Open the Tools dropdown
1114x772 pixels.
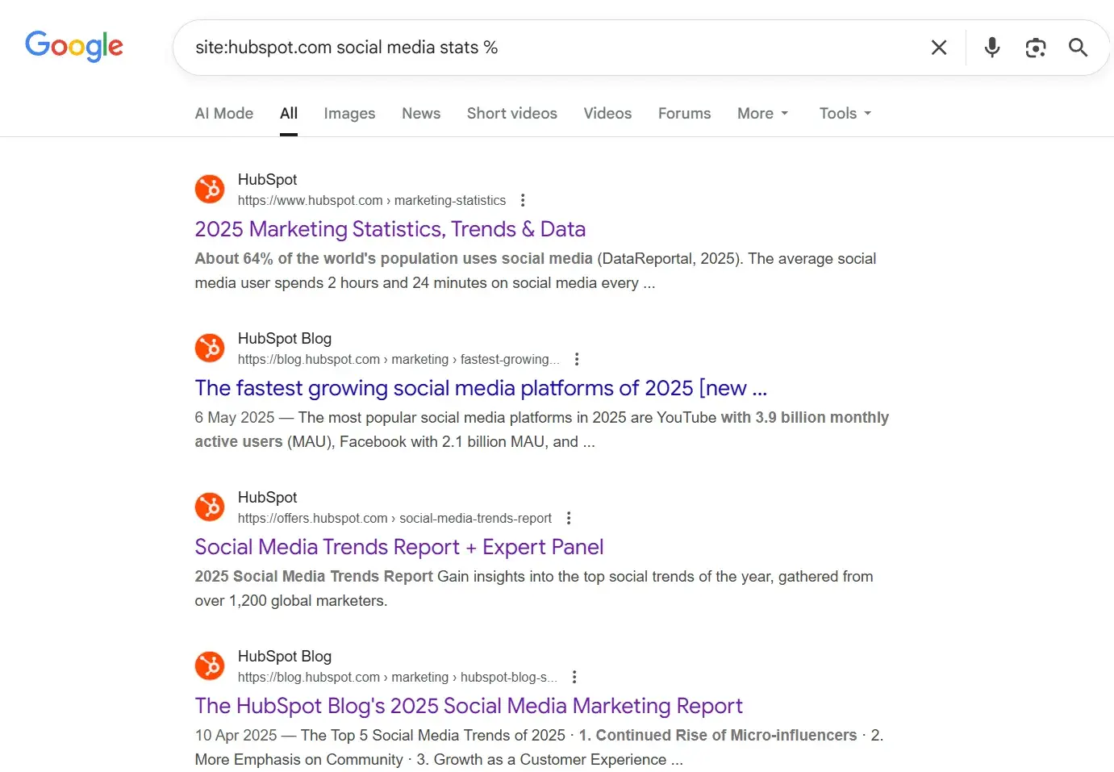844,113
